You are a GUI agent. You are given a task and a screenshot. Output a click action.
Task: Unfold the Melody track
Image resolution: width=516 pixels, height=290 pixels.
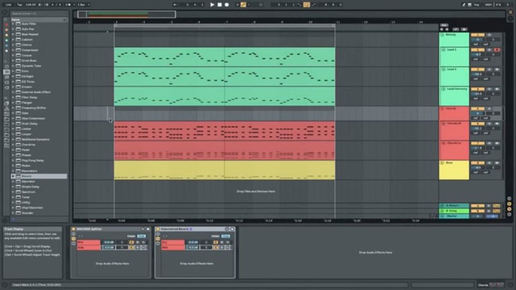443,35
